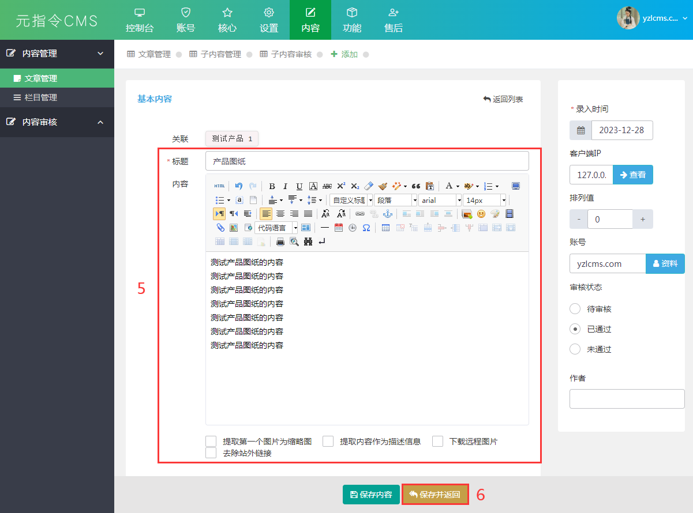Expand 内容审核 sidebar section

pos(57,122)
